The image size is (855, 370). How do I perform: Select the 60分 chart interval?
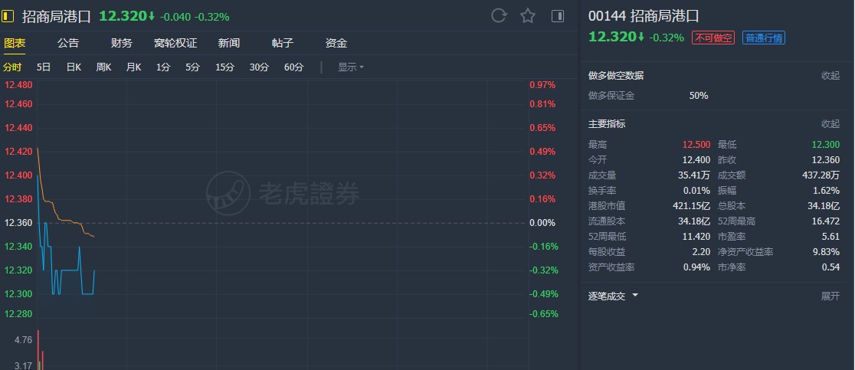pyautogui.click(x=293, y=67)
